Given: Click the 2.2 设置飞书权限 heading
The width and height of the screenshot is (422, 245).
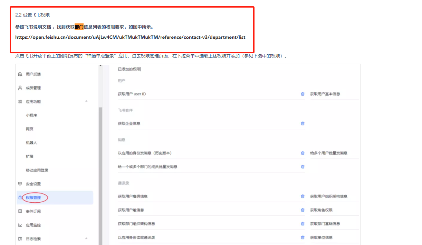Looking at the screenshot, I should point(32,15).
